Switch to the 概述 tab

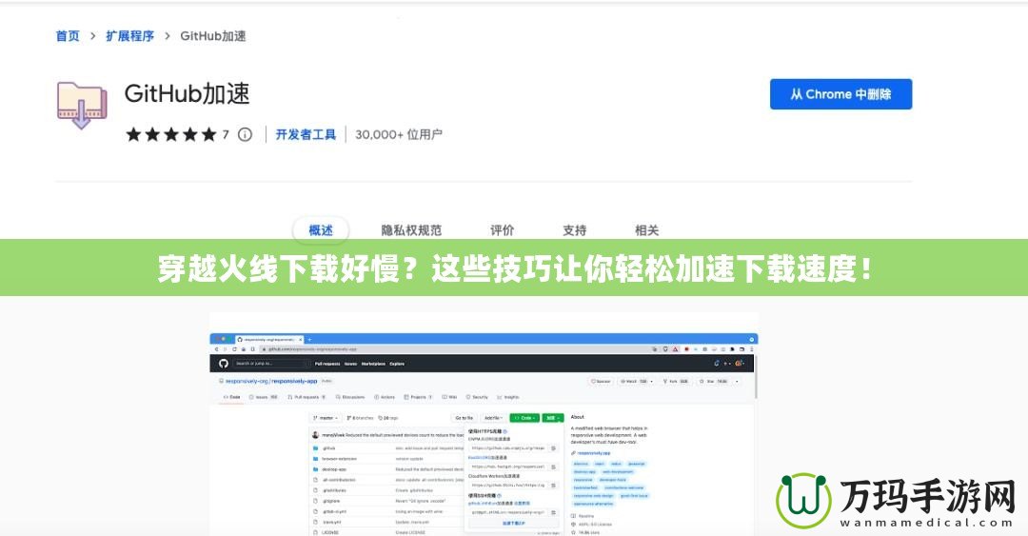[321, 230]
